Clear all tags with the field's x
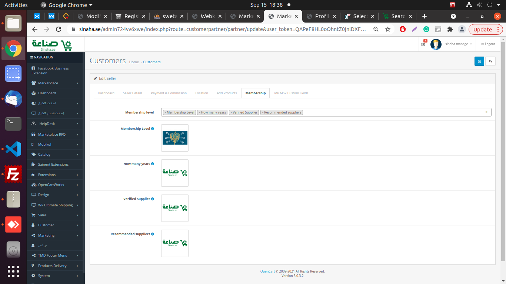This screenshot has width=506, height=284. [486, 112]
